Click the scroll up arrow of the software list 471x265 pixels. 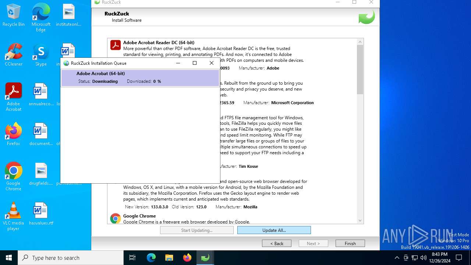pos(360,42)
